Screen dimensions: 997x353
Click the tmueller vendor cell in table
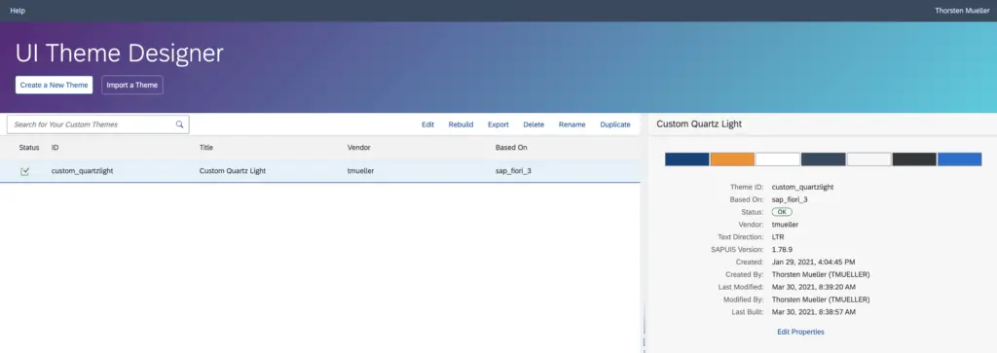pos(360,171)
